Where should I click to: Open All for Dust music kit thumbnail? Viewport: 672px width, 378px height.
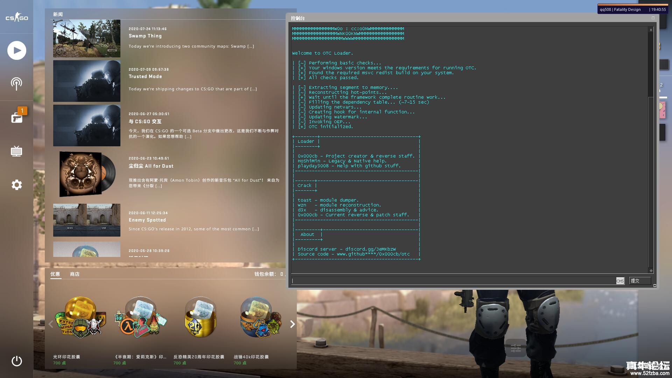click(x=87, y=174)
